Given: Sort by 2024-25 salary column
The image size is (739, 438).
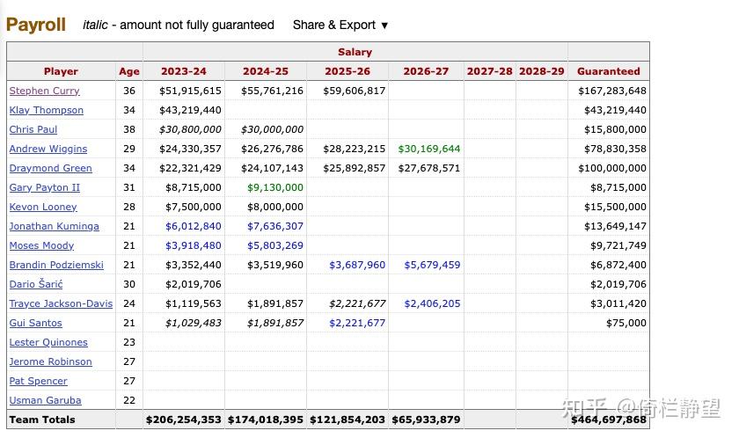Looking at the screenshot, I should [x=266, y=71].
